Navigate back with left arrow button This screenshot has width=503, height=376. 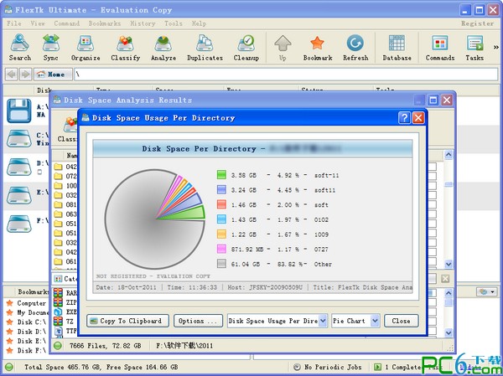point(12,75)
